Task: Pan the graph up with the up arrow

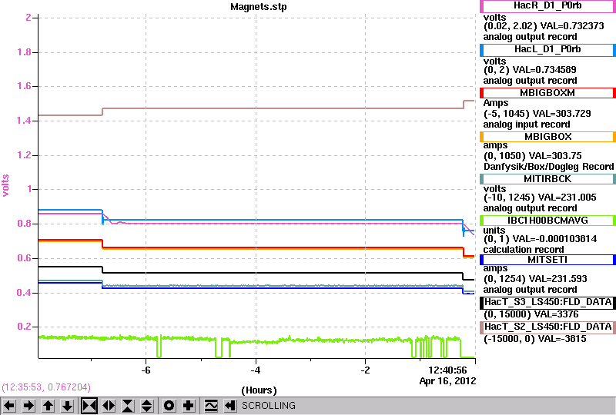Action: 49,406
